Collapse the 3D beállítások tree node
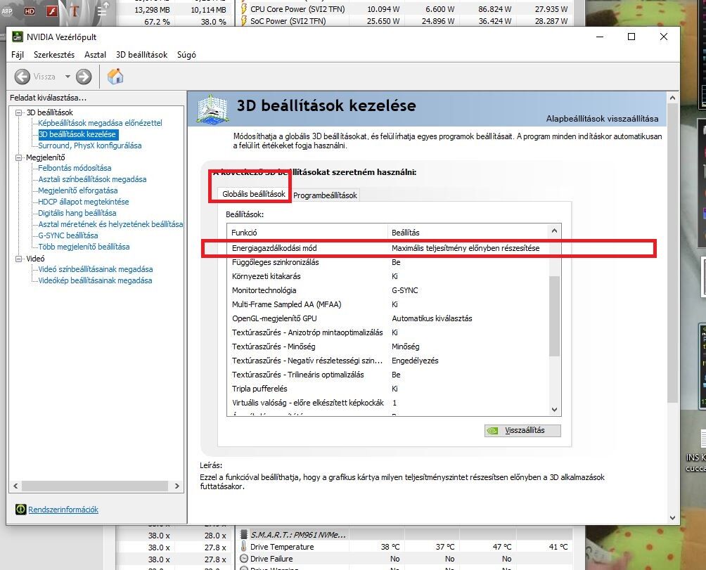 18,112
